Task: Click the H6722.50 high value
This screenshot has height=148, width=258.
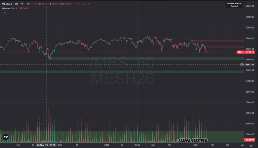Action: [44, 4]
